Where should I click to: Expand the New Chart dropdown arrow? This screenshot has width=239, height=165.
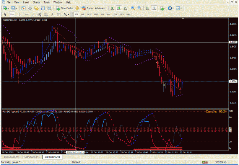pos(8,8)
